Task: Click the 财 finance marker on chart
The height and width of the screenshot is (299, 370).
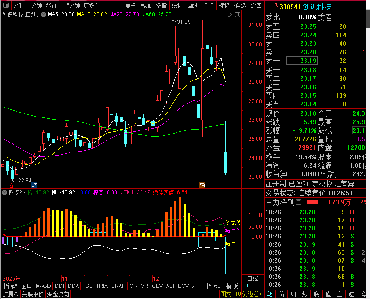Action: 34,185
